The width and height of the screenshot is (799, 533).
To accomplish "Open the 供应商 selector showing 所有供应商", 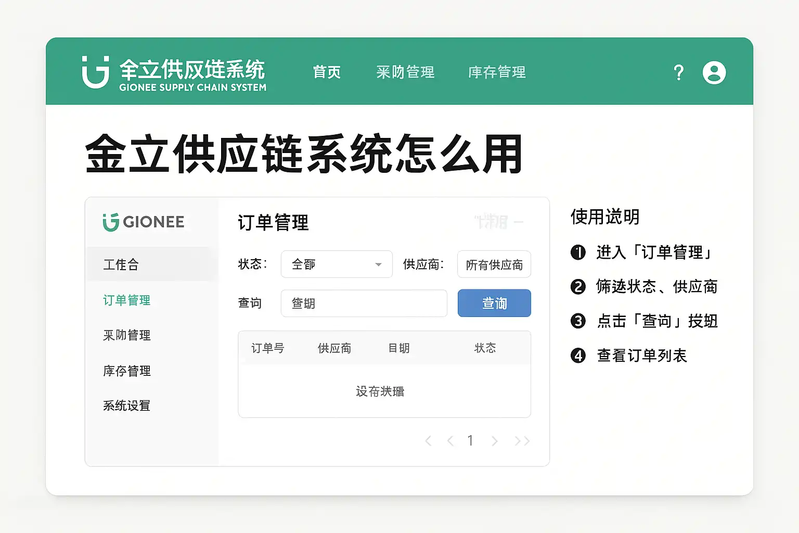I will [x=494, y=264].
